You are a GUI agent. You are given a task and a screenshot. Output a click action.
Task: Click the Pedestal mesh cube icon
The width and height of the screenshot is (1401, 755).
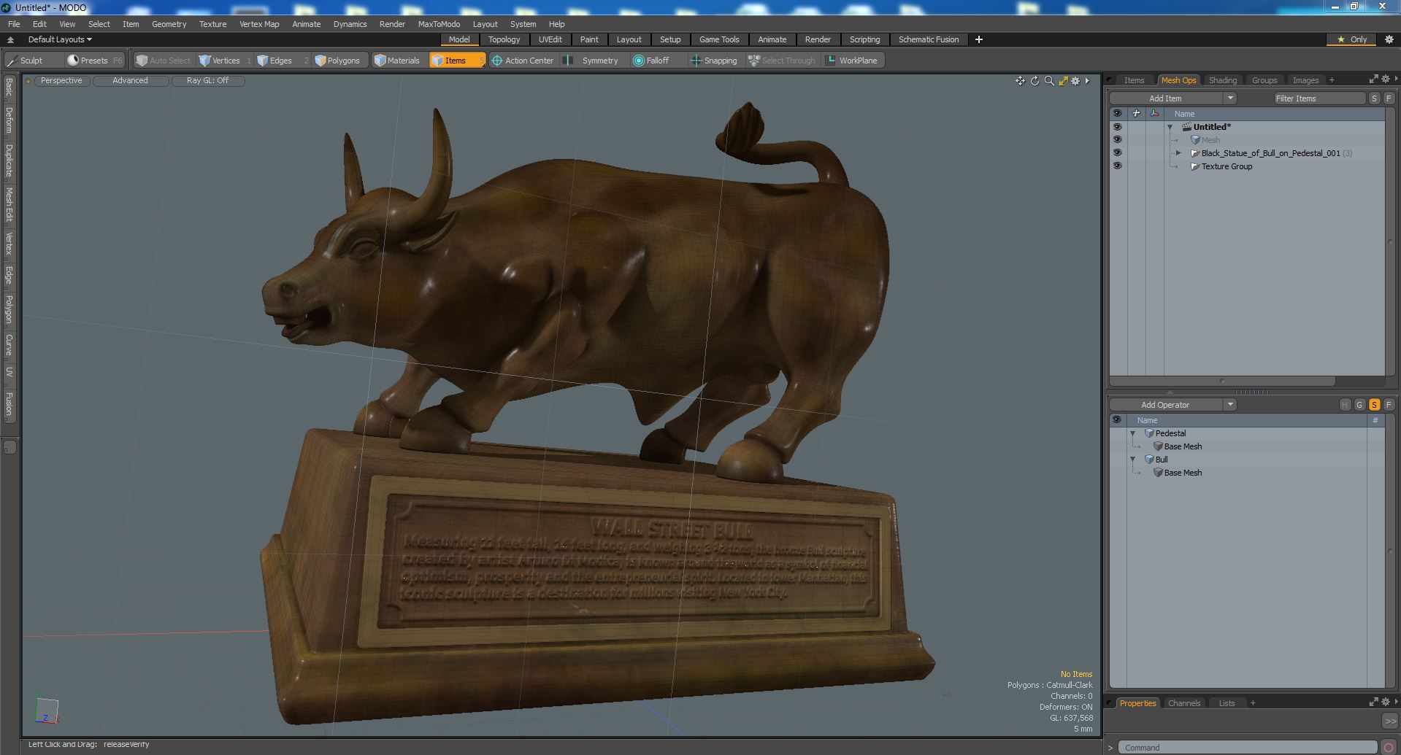point(1149,433)
